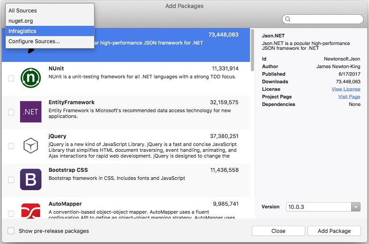
Task: Open the View License link
Action: pyautogui.click(x=346, y=89)
